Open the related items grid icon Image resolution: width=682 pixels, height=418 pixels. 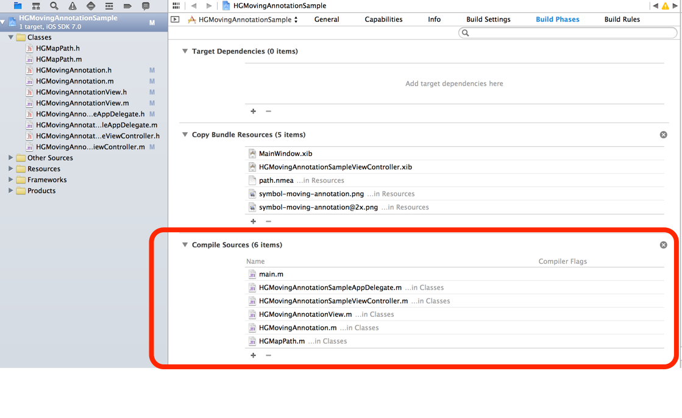click(176, 5)
